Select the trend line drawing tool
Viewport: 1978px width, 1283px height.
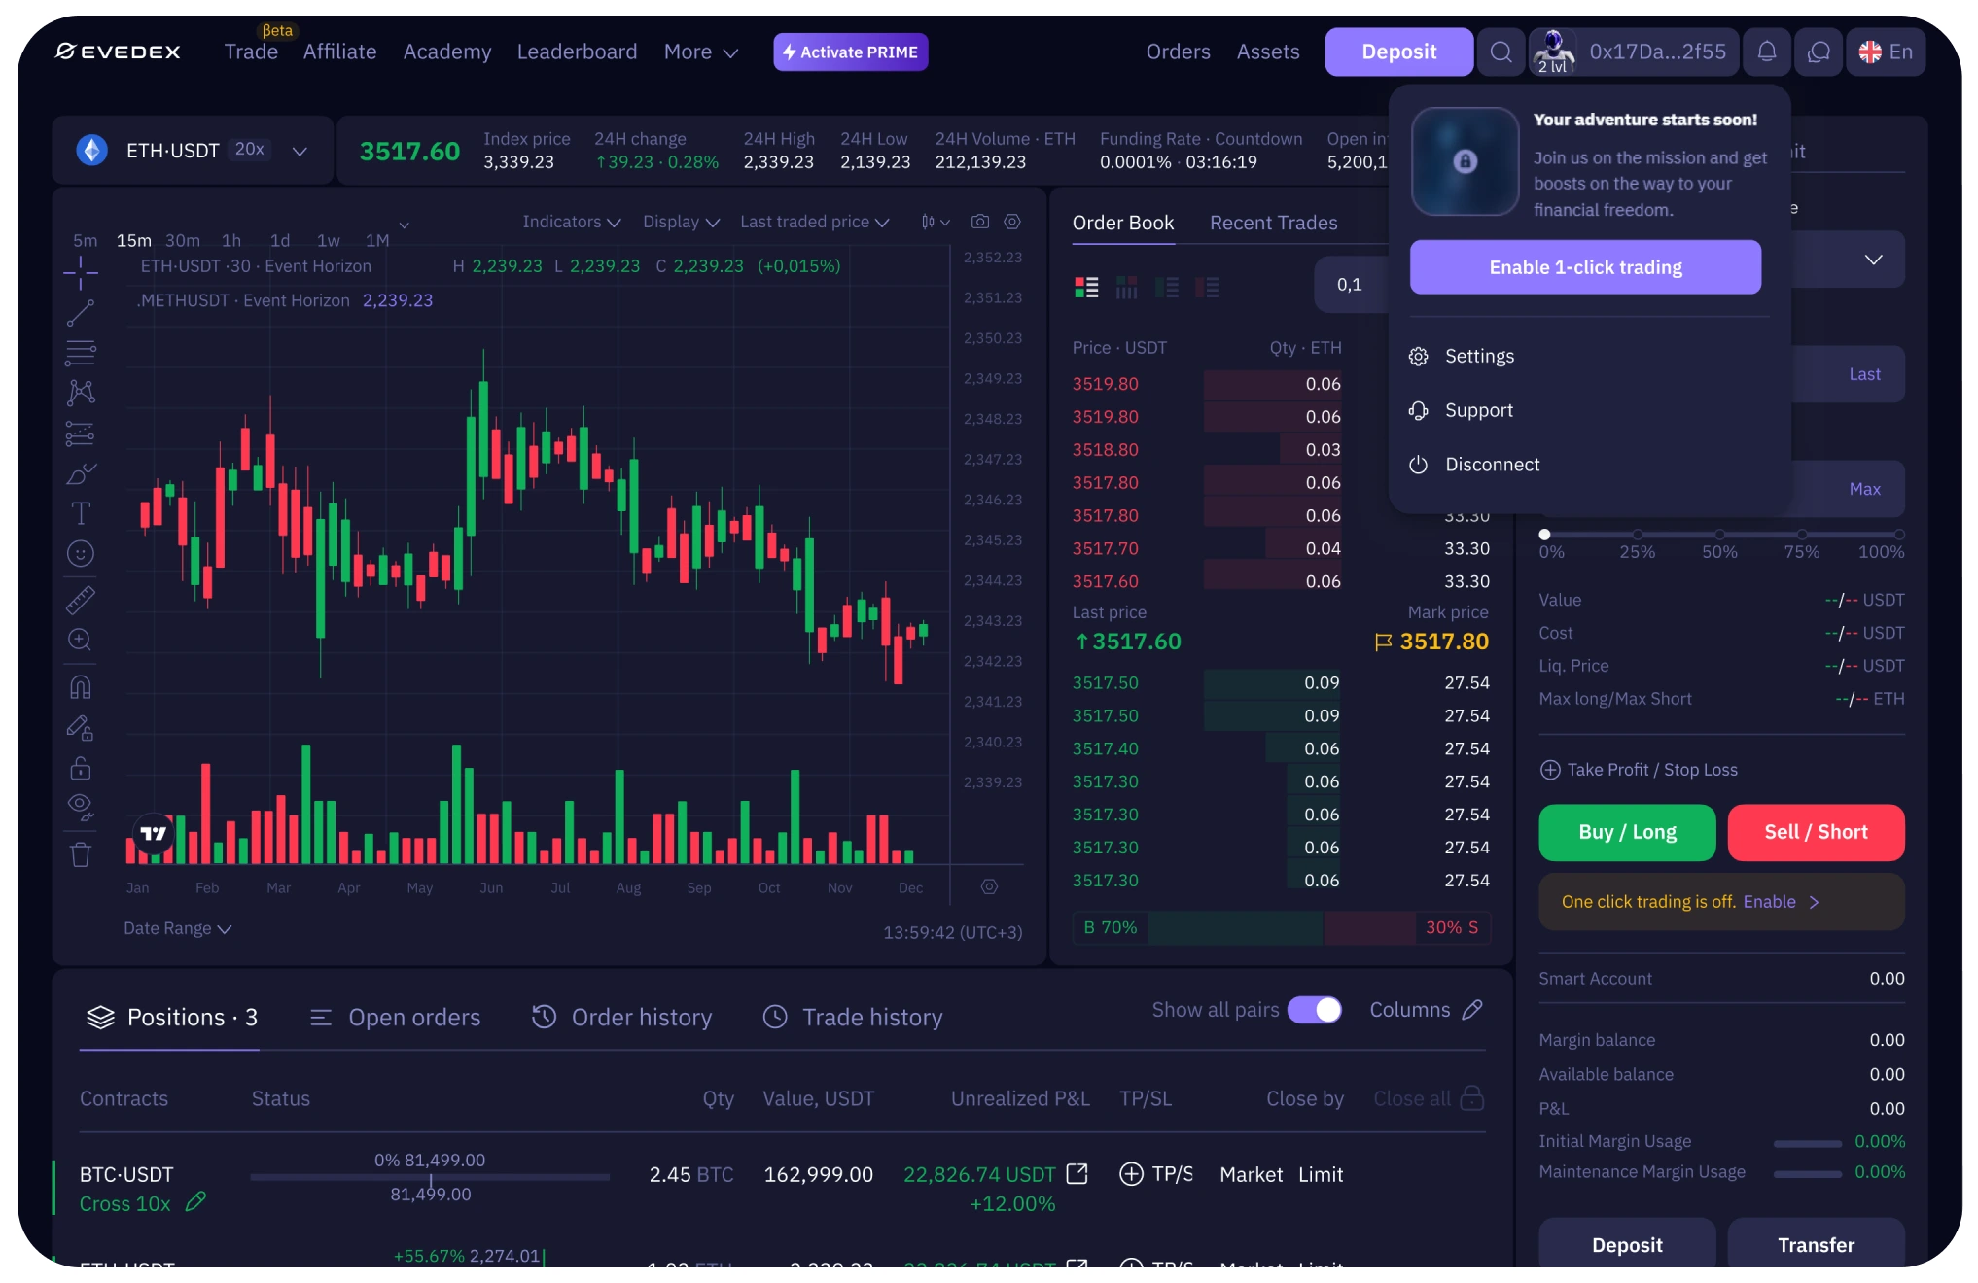pos(81,313)
